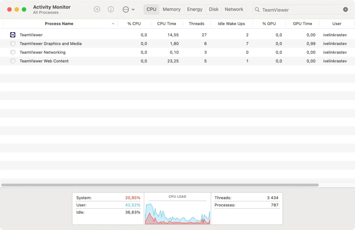Click the yellow minimize window button
This screenshot has height=230, width=355.
pos(17,9)
